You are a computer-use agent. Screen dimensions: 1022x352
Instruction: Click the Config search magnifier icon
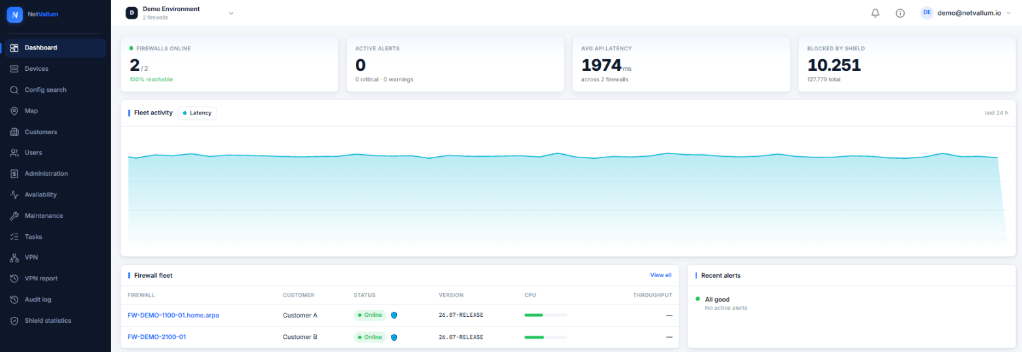[14, 90]
